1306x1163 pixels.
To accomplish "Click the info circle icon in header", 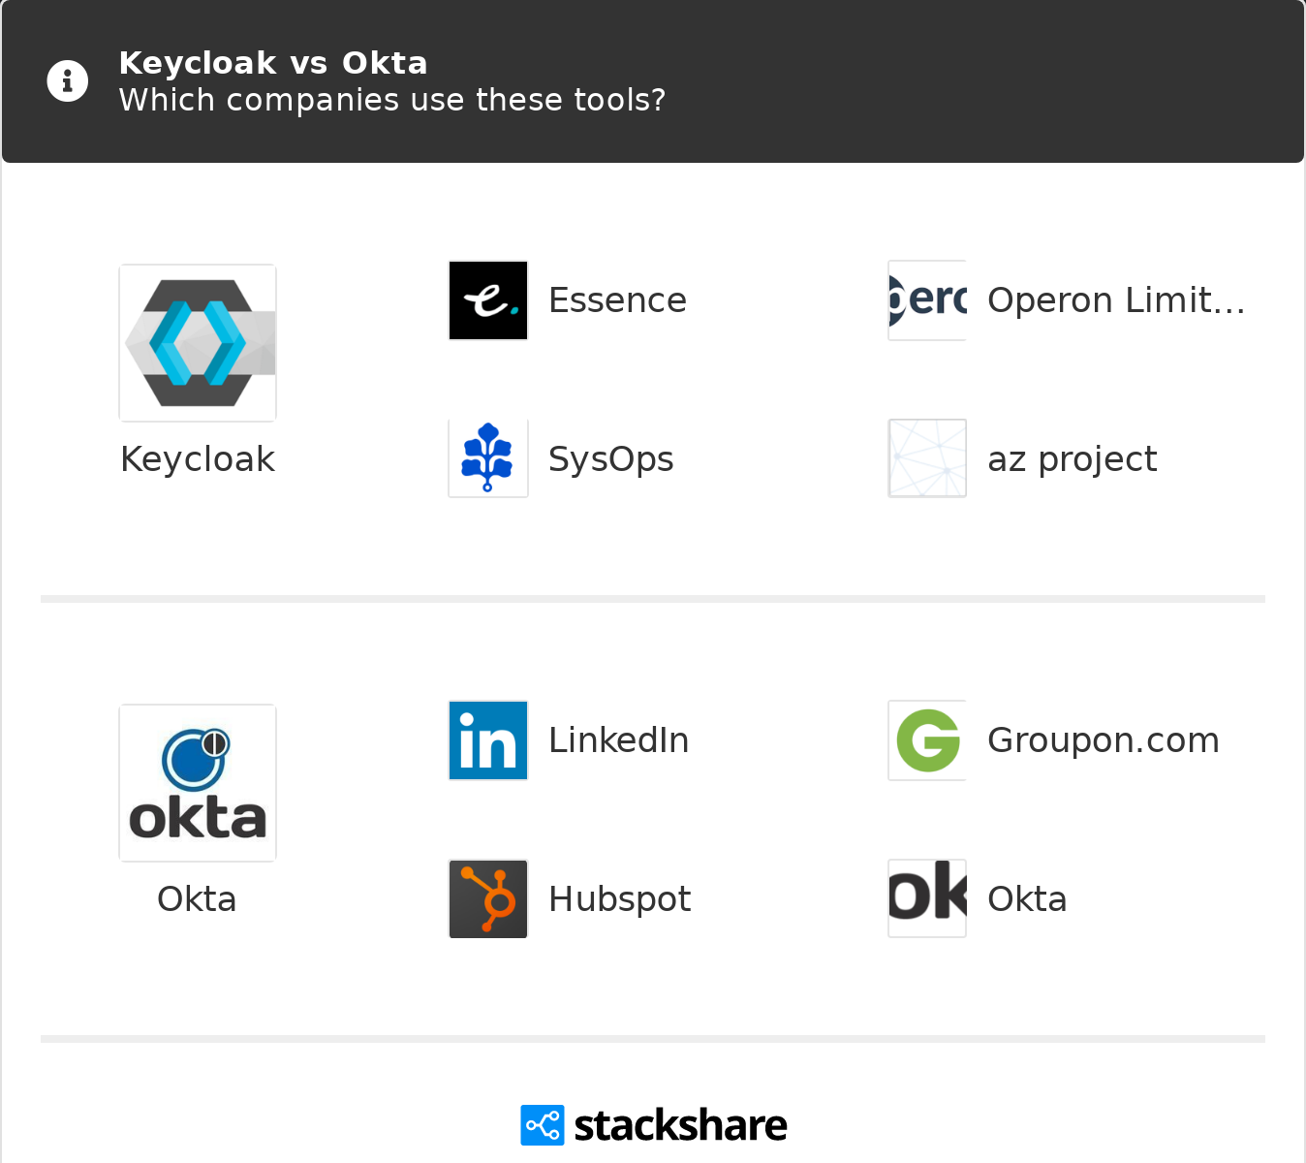I will (x=67, y=80).
